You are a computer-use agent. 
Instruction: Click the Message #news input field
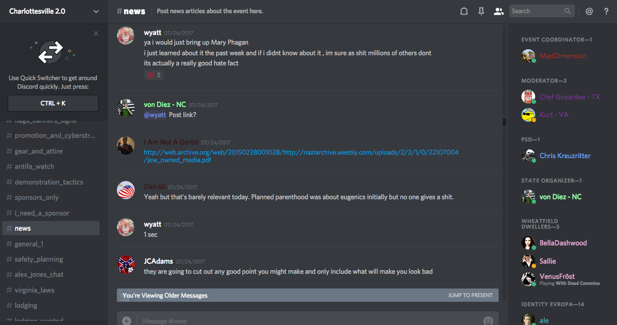pyautogui.click(x=305, y=320)
